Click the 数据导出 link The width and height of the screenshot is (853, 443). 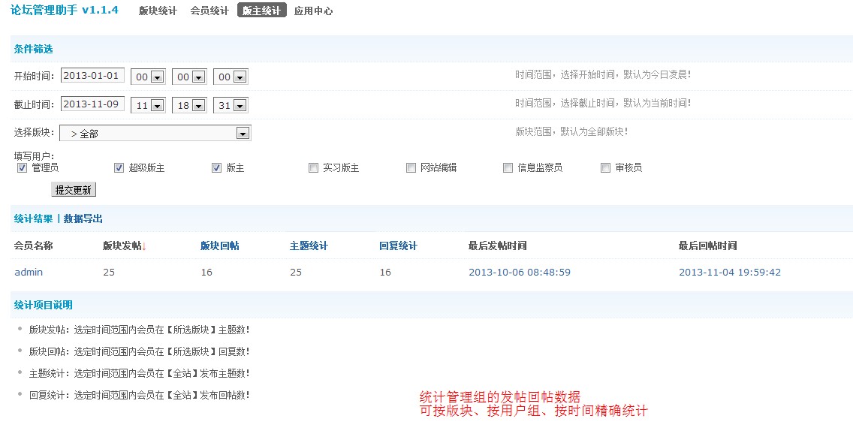pos(83,218)
